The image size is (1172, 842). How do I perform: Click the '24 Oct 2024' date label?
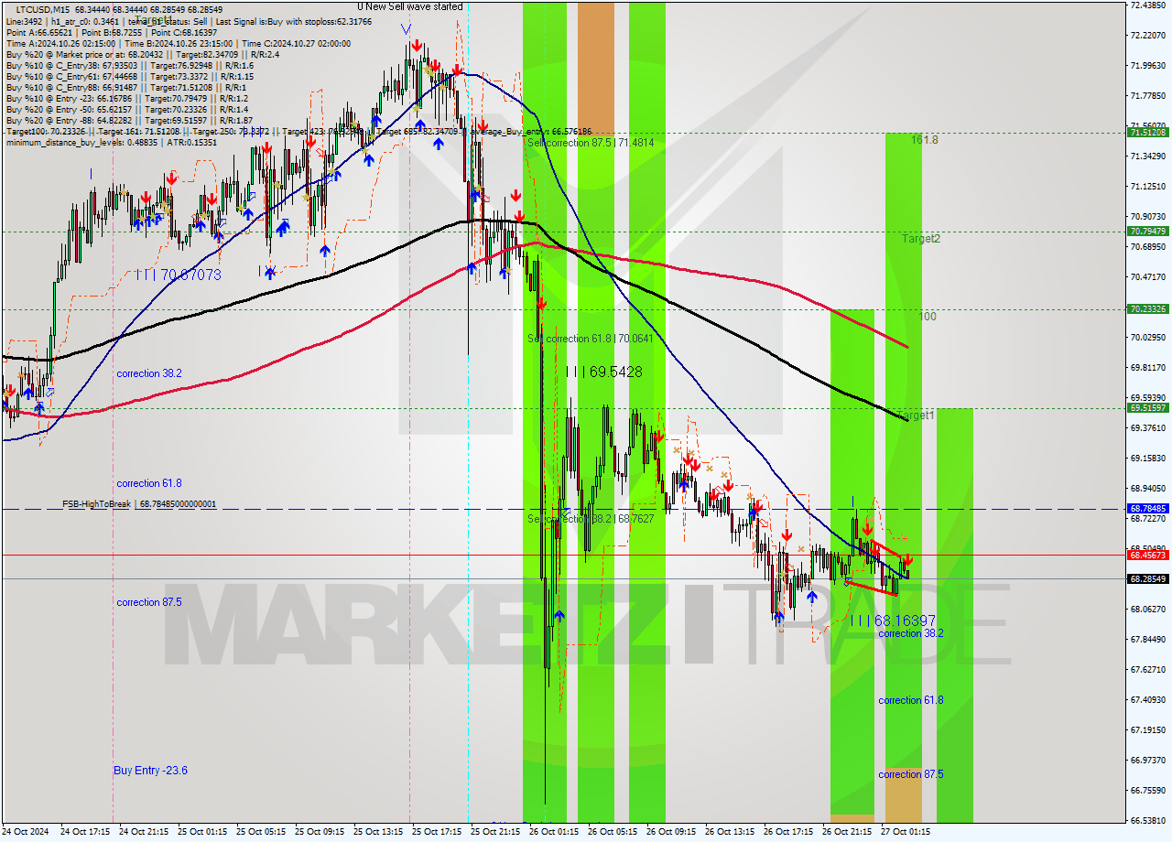coord(26,832)
